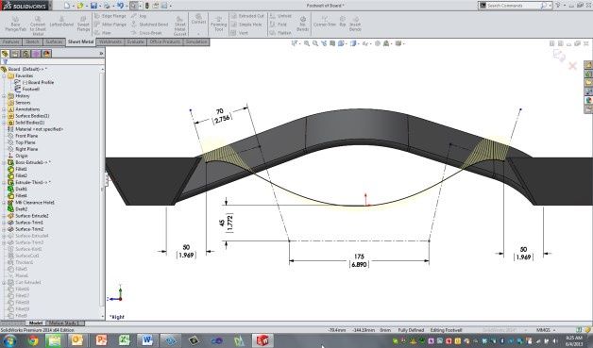Click the Windows Start button

point(8,340)
